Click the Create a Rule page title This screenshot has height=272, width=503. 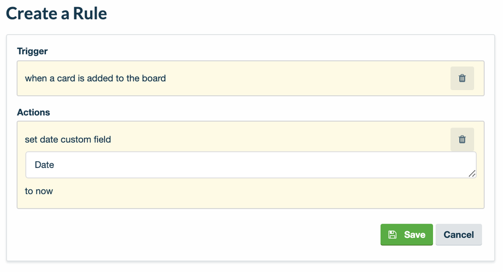coord(56,14)
